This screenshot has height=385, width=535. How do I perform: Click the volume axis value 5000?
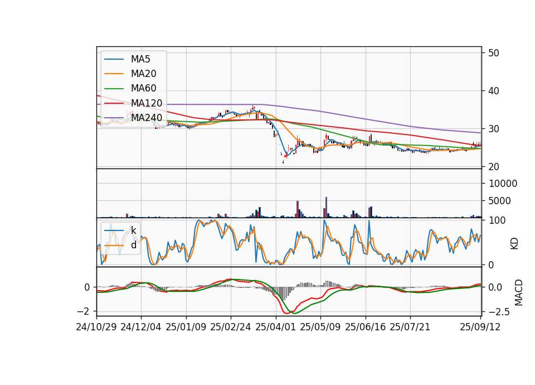coord(499,201)
